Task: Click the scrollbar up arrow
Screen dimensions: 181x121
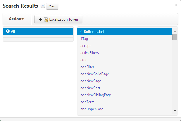Action: pos(175,31)
